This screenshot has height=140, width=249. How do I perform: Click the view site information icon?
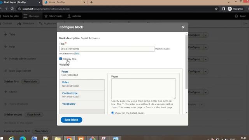tap(19, 9)
